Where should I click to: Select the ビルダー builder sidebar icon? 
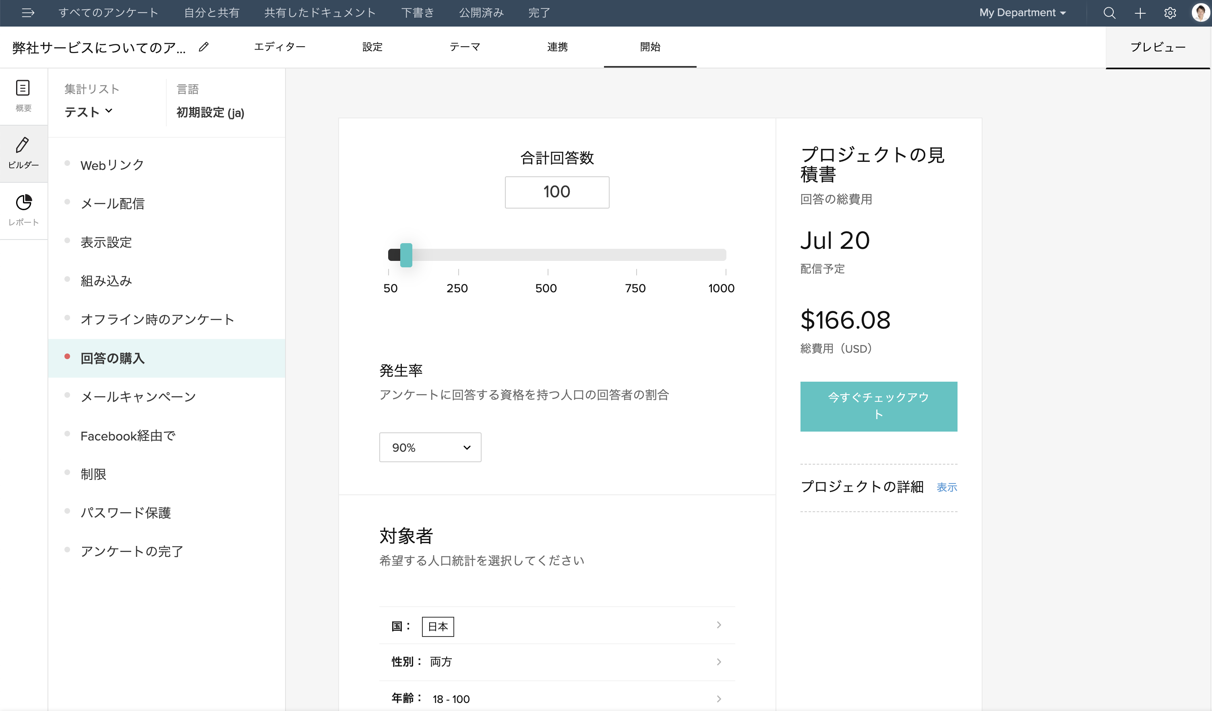point(23,153)
